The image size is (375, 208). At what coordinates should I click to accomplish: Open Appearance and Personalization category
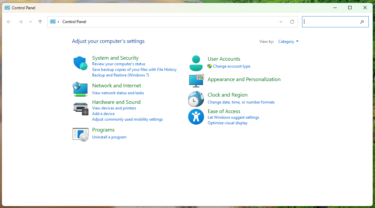[244, 79]
